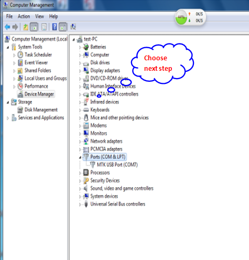Select Local Users and Groups item
The height and width of the screenshot is (260, 249).
pyautogui.click(x=46, y=78)
